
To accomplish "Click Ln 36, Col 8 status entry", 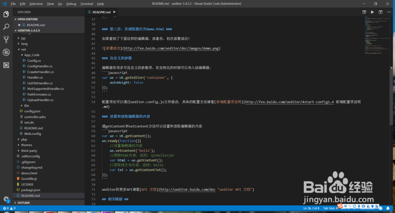I will point(311,208).
